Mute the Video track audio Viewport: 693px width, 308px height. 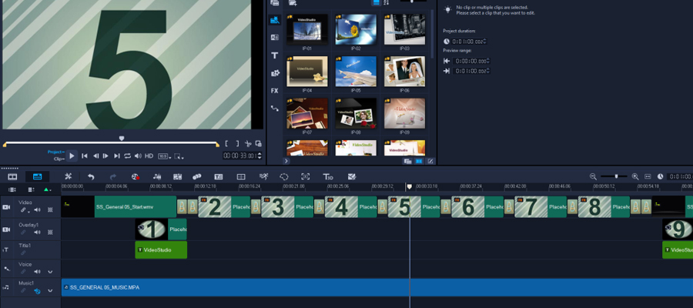pyautogui.click(x=37, y=210)
